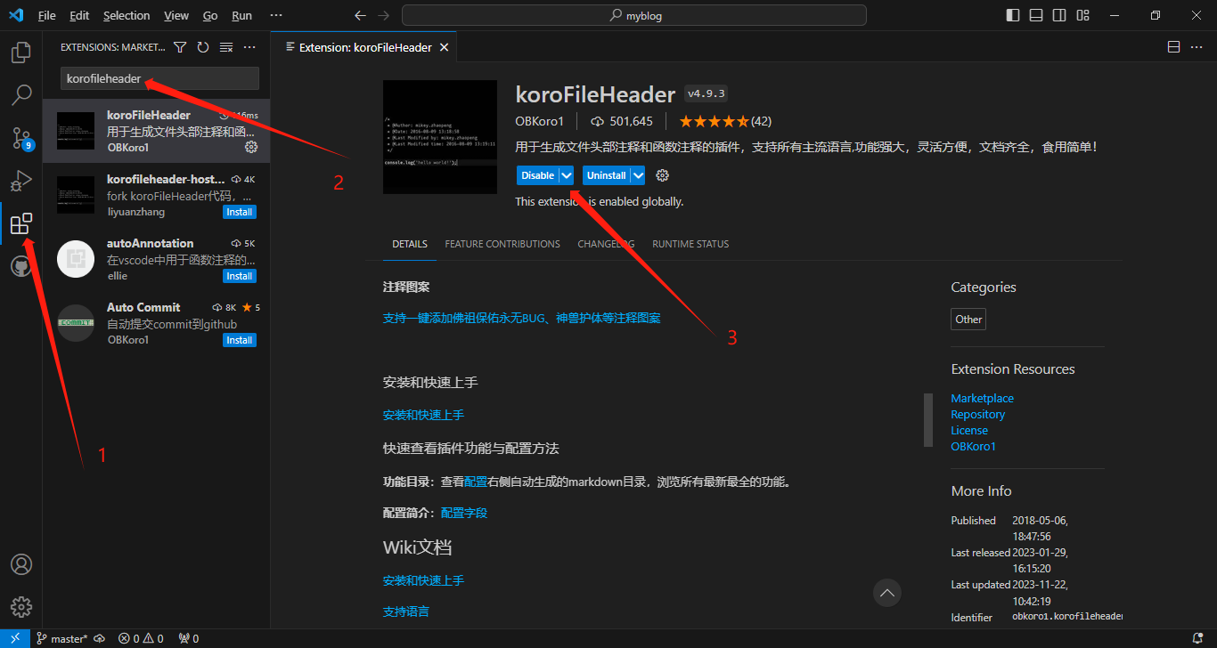
Task: Filter extensions using the funnel icon
Action: tap(179, 46)
